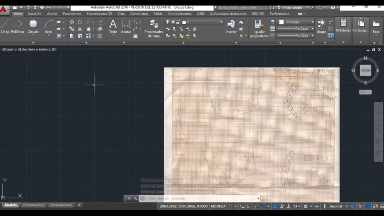This screenshot has width=384, height=216.
Task: Open the Acotar dimension tool
Action: 126,26
